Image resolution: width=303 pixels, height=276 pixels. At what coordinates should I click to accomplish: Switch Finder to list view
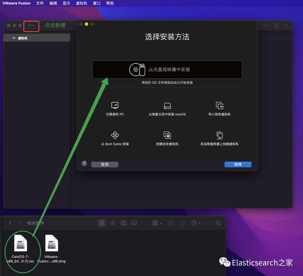pos(112,223)
